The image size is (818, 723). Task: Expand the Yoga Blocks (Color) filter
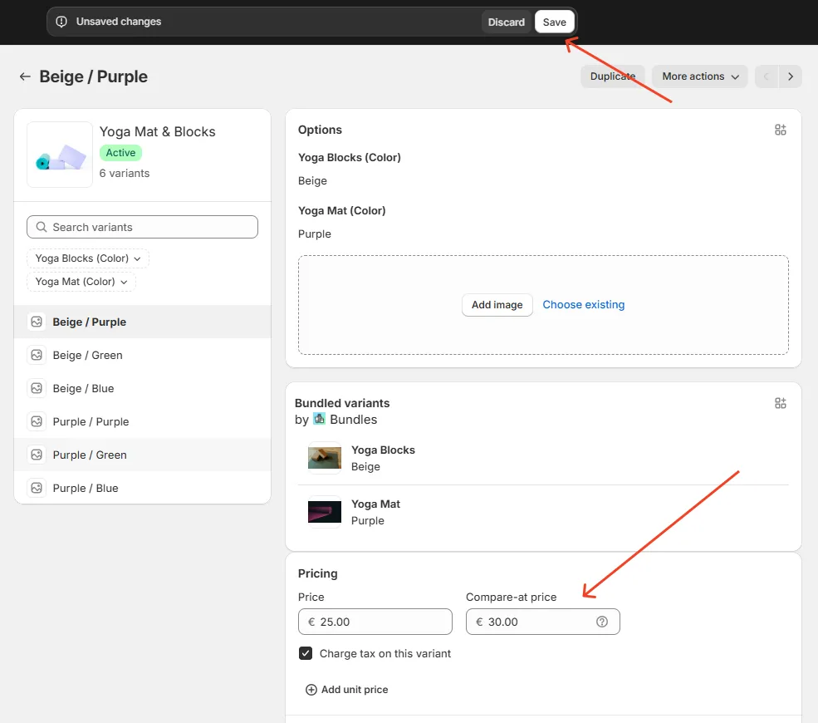[87, 258]
